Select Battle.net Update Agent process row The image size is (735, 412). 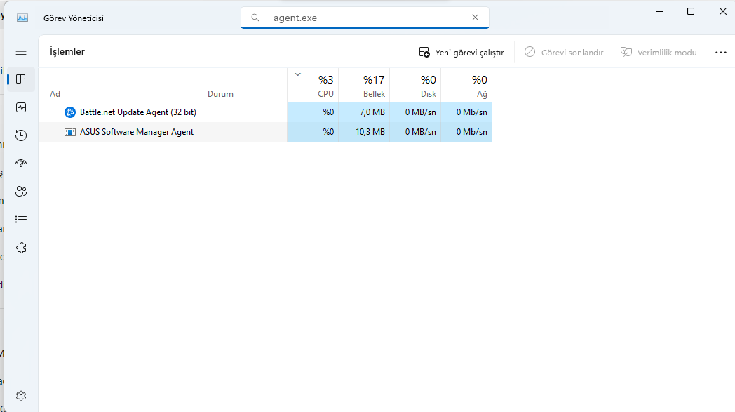[x=137, y=112]
